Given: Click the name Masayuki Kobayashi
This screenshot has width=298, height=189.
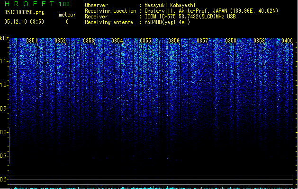Looking at the screenshot, I should point(170,5).
